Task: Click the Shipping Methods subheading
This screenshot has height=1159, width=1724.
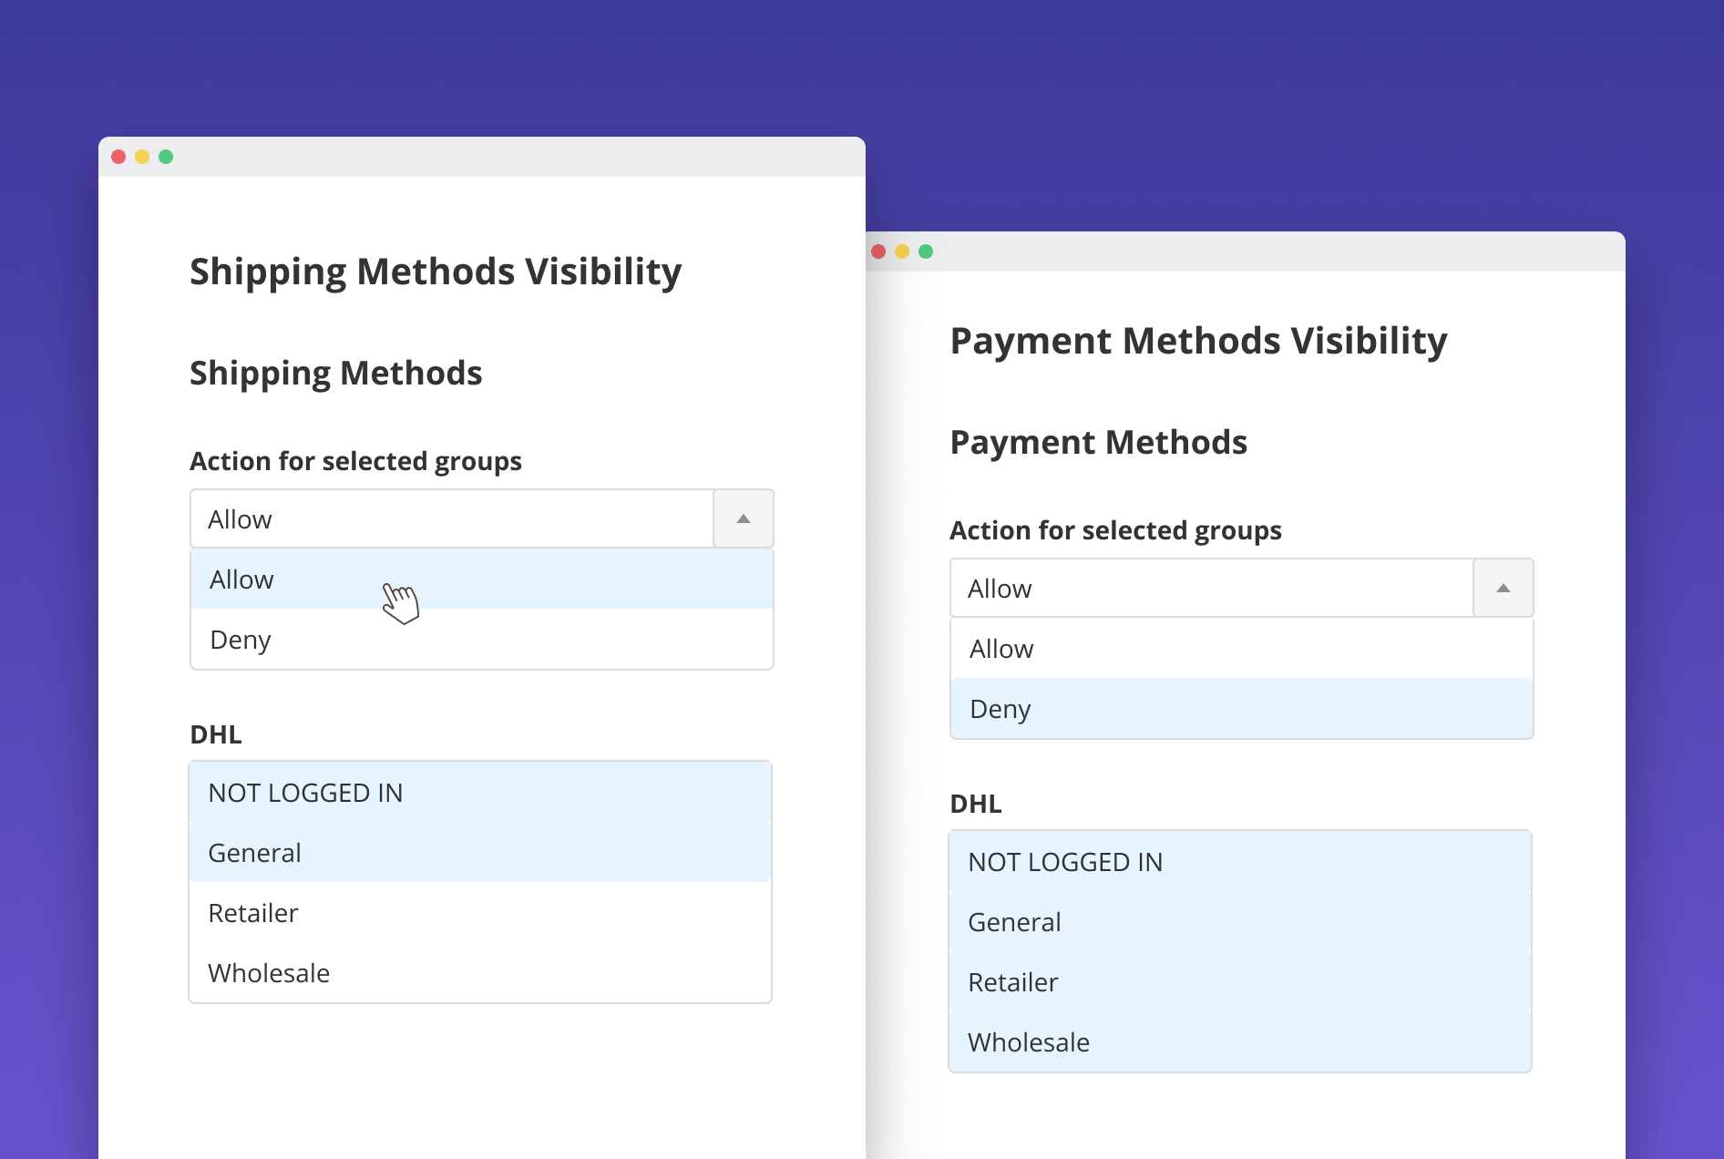Action: pyautogui.click(x=335, y=373)
